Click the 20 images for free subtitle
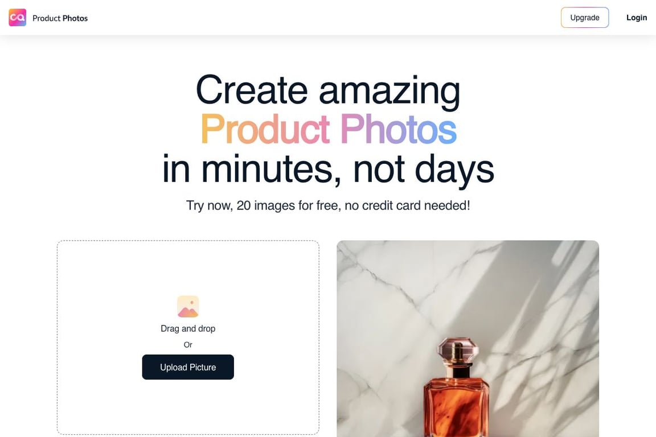 [328, 205]
